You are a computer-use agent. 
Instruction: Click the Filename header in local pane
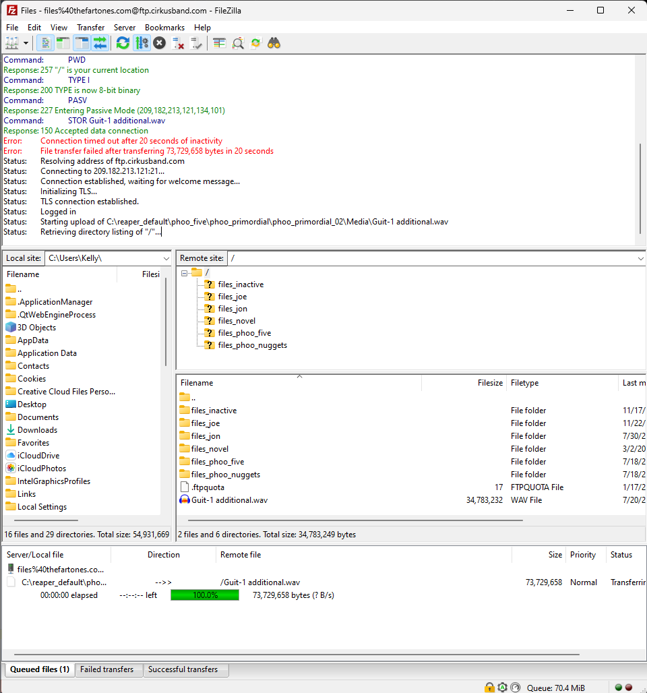click(x=61, y=274)
